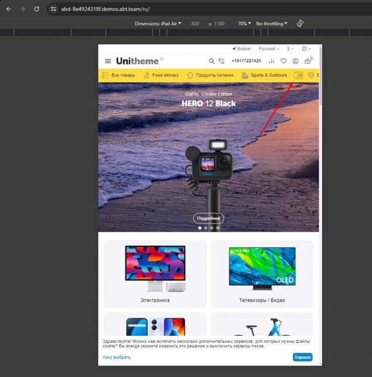The image size is (372, 377).
Task: Select Sports & Outdoors category menu
Action: 264,75
